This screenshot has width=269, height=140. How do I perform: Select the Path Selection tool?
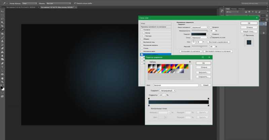click(x=2, y=71)
